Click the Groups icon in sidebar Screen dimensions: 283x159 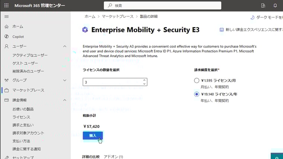[x=6, y=80]
